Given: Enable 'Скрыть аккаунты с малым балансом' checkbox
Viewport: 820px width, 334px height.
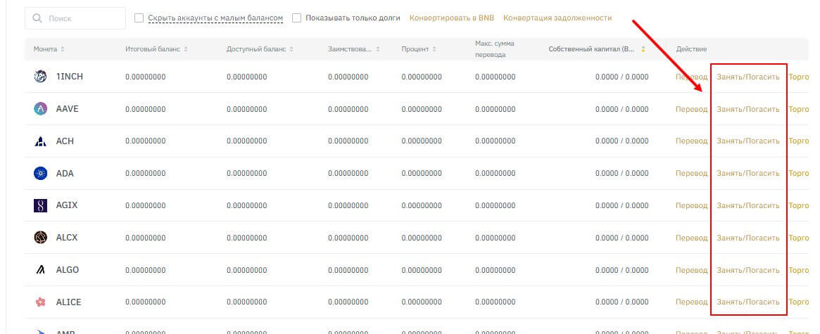Looking at the screenshot, I should click(x=139, y=18).
